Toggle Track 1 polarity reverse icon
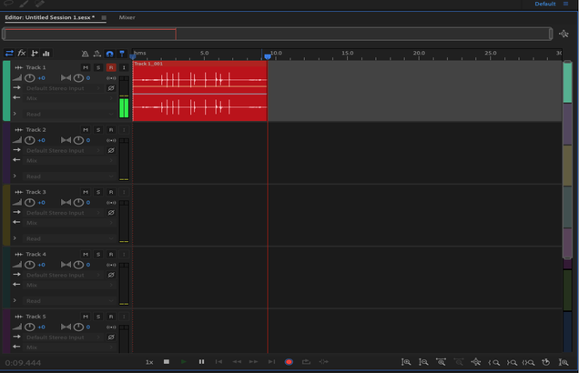Image resolution: width=579 pixels, height=373 pixels. (111, 88)
